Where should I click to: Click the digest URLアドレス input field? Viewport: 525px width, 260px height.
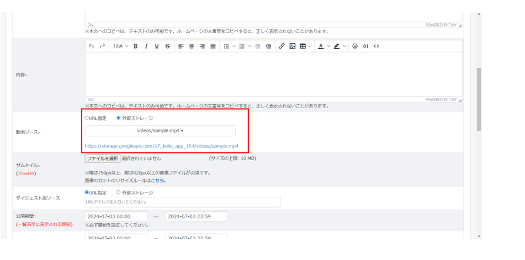coord(183,202)
